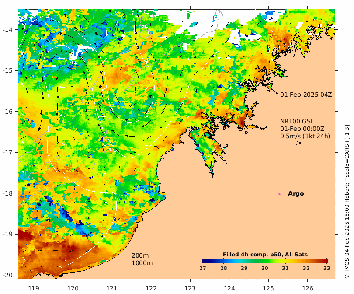Image resolution: width=354 pixels, height=294 pixels.
Task: Click the longitude label '121'
Action: coord(112,288)
